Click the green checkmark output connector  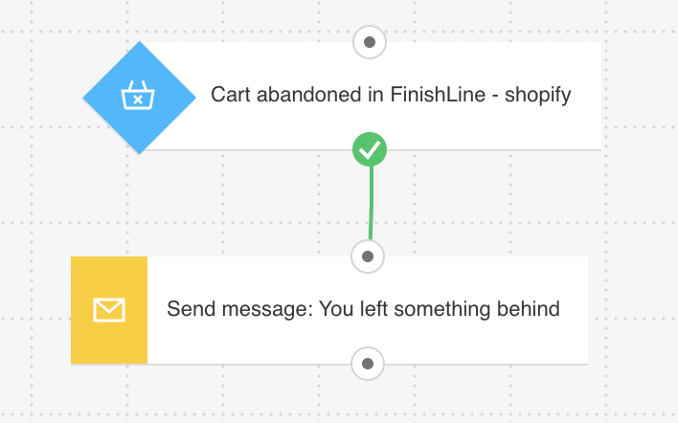pyautogui.click(x=370, y=149)
